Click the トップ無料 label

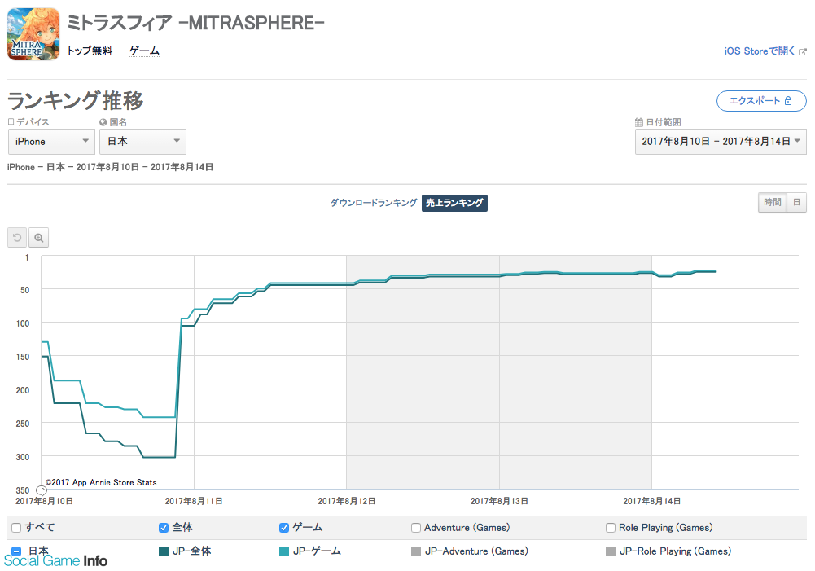click(x=90, y=51)
